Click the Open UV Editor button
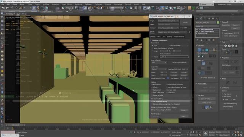244x137 pixels. pos(207,99)
